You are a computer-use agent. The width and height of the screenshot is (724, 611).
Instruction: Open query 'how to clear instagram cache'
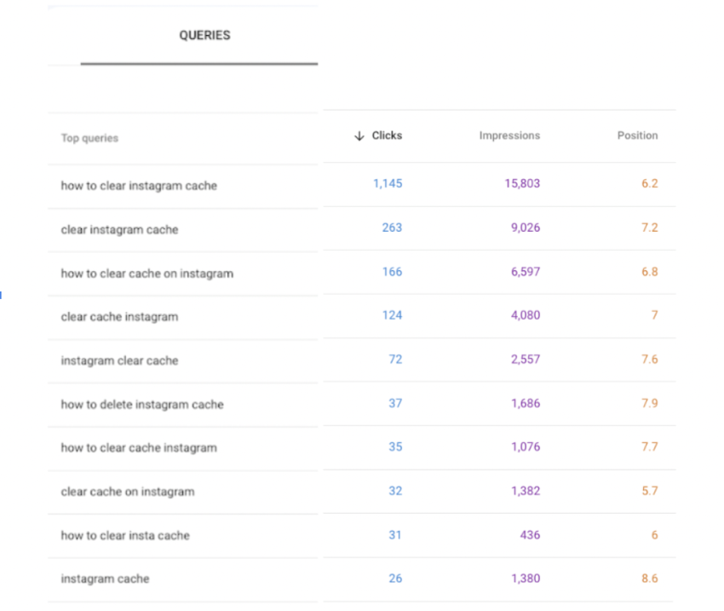coord(139,186)
